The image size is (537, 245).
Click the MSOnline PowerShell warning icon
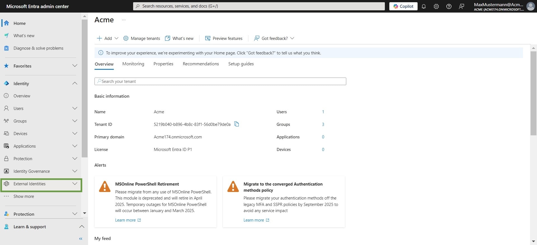click(105, 186)
